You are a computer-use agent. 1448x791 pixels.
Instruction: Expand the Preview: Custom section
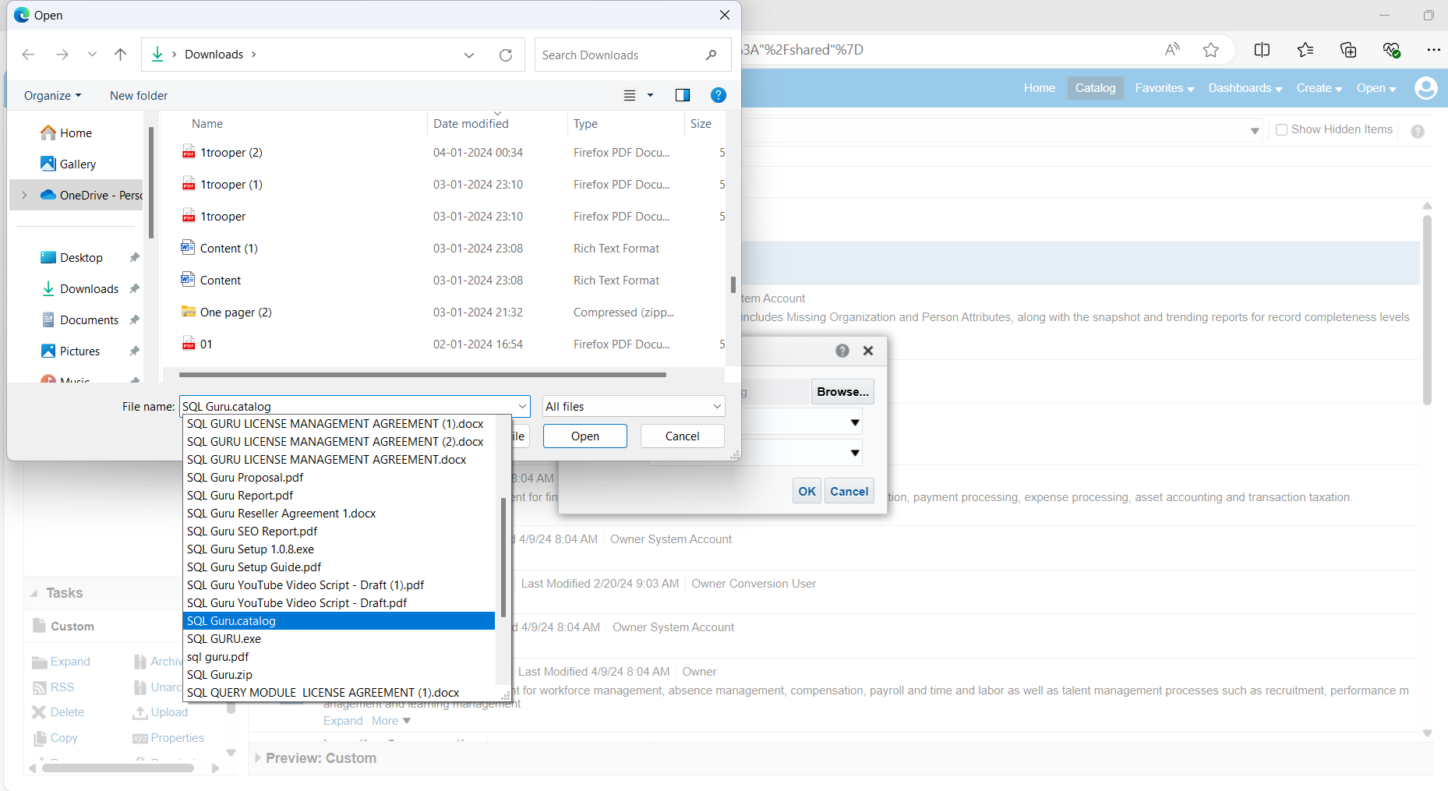coord(258,758)
